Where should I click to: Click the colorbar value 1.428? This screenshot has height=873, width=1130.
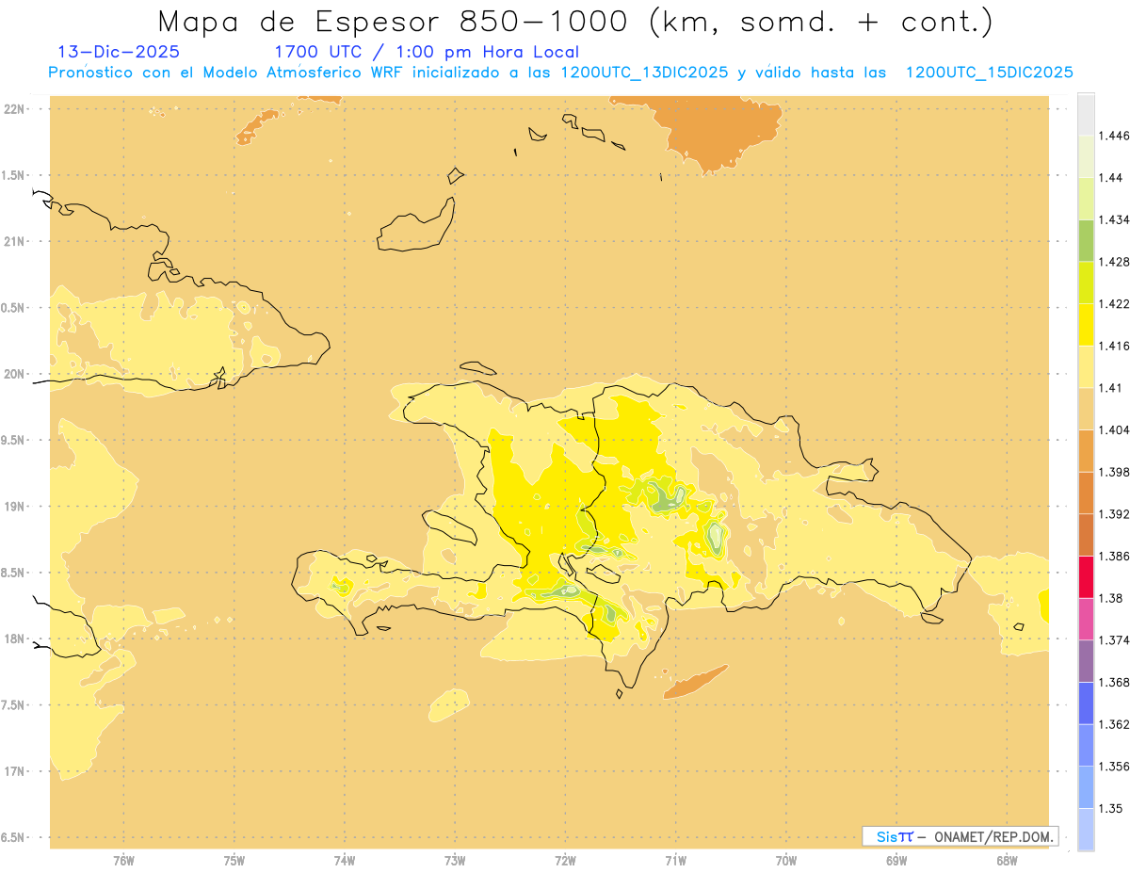click(1112, 262)
